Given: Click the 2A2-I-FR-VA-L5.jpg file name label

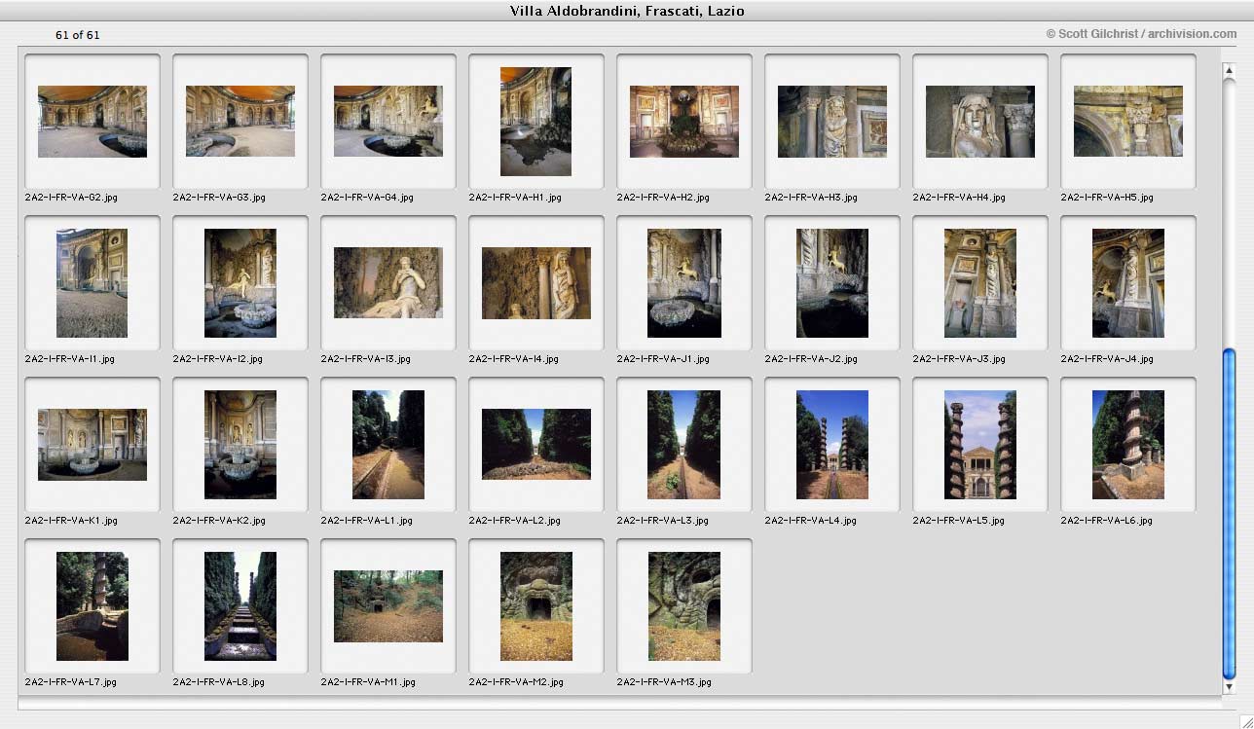Looking at the screenshot, I should [x=958, y=521].
